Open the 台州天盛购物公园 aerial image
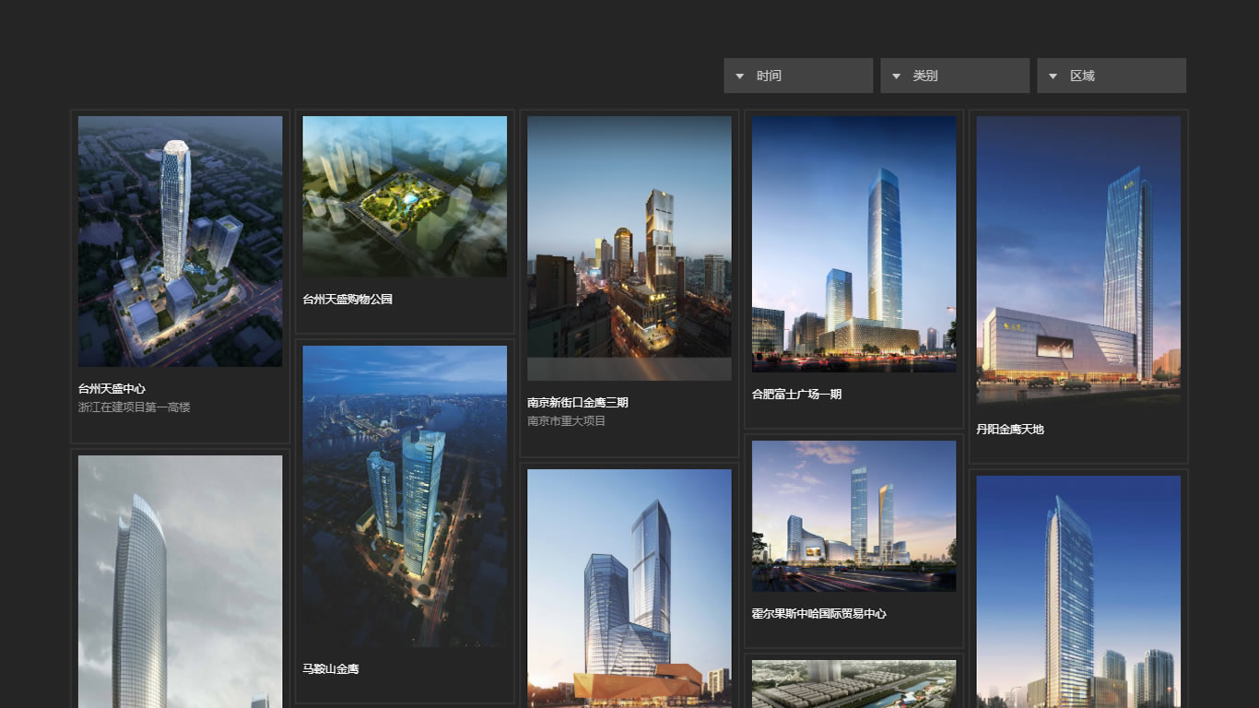The width and height of the screenshot is (1259, 708). (x=405, y=196)
